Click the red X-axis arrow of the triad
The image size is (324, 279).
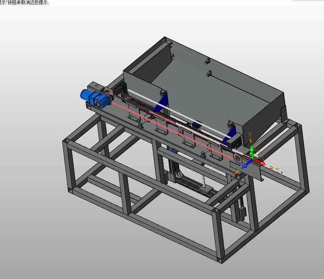260,162
